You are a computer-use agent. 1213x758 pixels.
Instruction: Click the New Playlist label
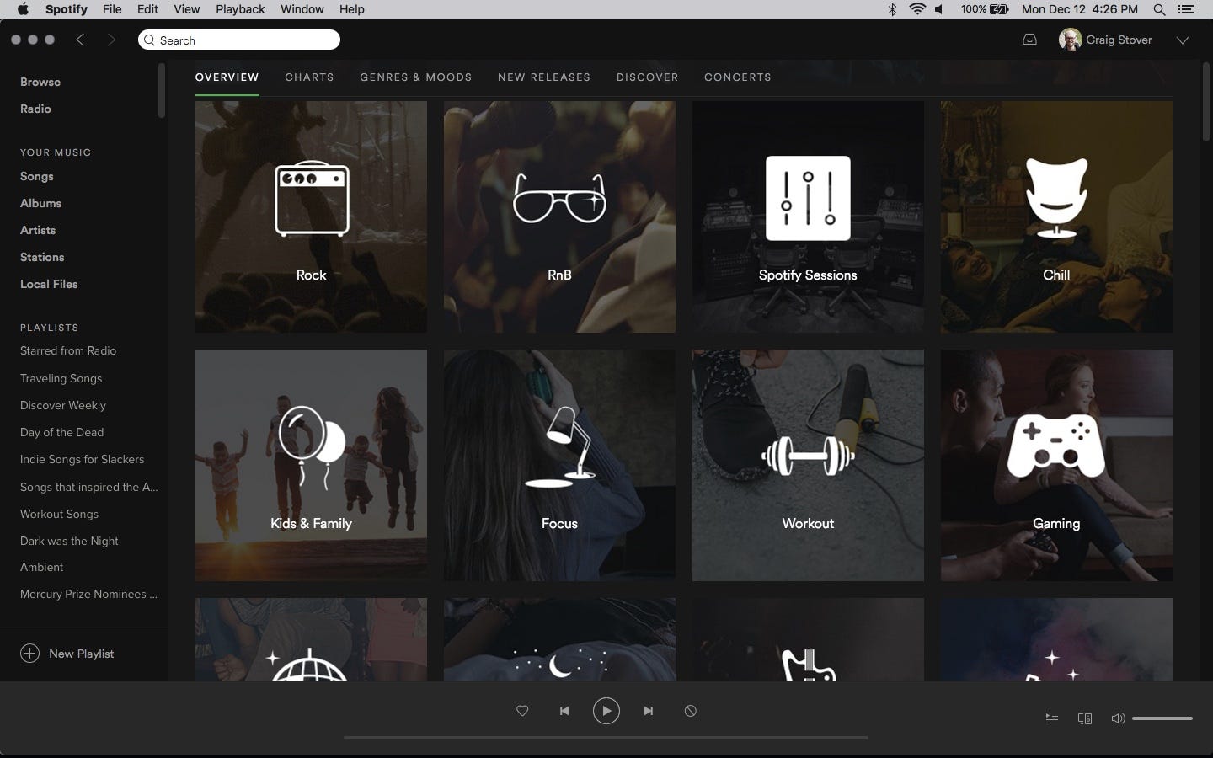point(81,654)
